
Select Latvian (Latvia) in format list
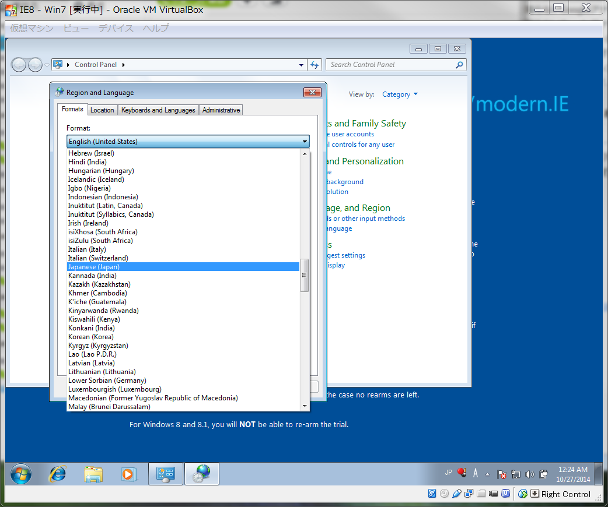(x=183, y=363)
